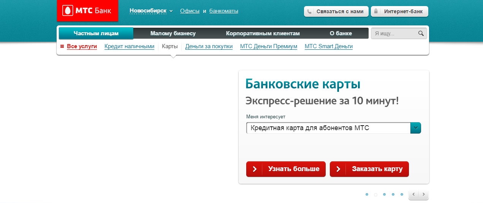The height and width of the screenshot is (203, 483).
Task: Click the Меня интересует label
Action: [266, 116]
